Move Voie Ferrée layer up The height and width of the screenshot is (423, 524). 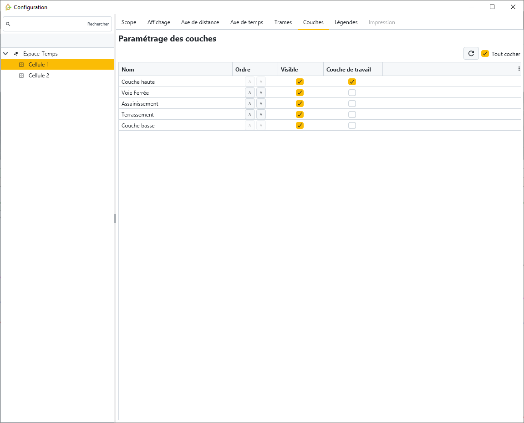pos(249,92)
